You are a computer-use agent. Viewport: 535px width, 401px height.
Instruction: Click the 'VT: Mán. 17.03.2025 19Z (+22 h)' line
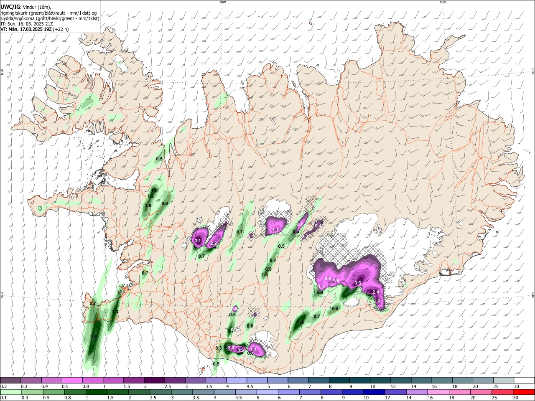(35, 29)
